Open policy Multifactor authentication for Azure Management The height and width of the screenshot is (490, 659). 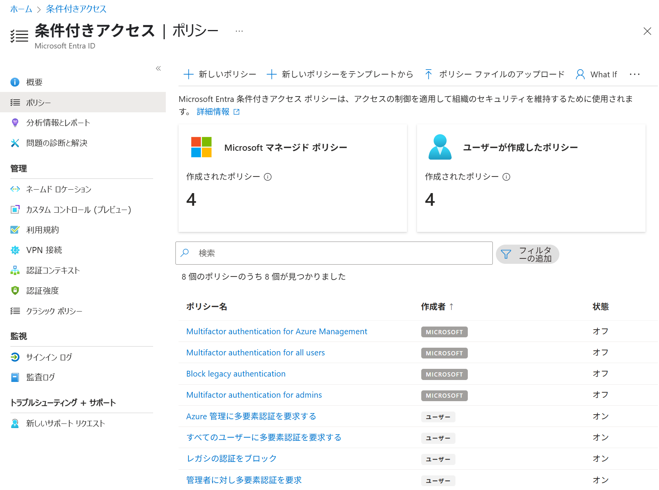[277, 332]
